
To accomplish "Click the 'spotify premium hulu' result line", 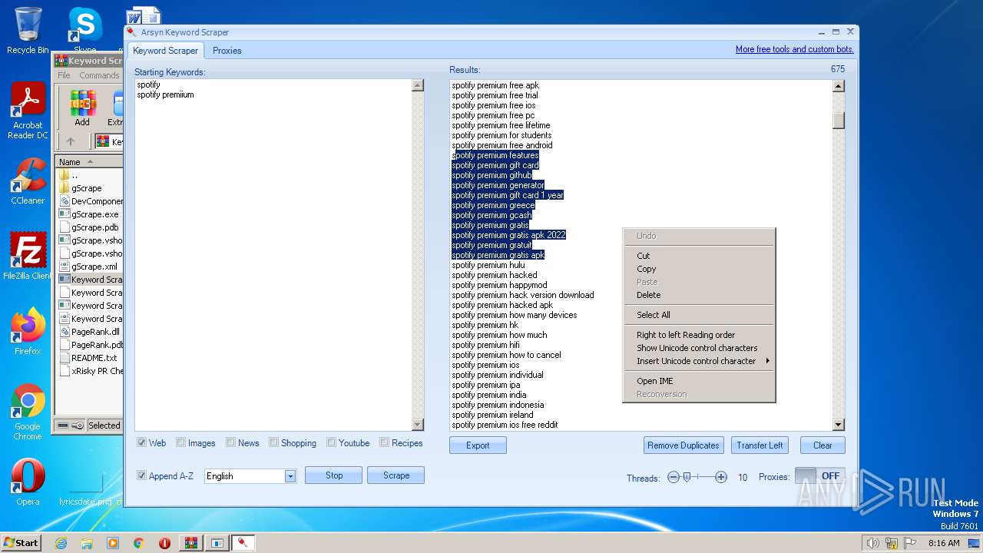I will 488,265.
